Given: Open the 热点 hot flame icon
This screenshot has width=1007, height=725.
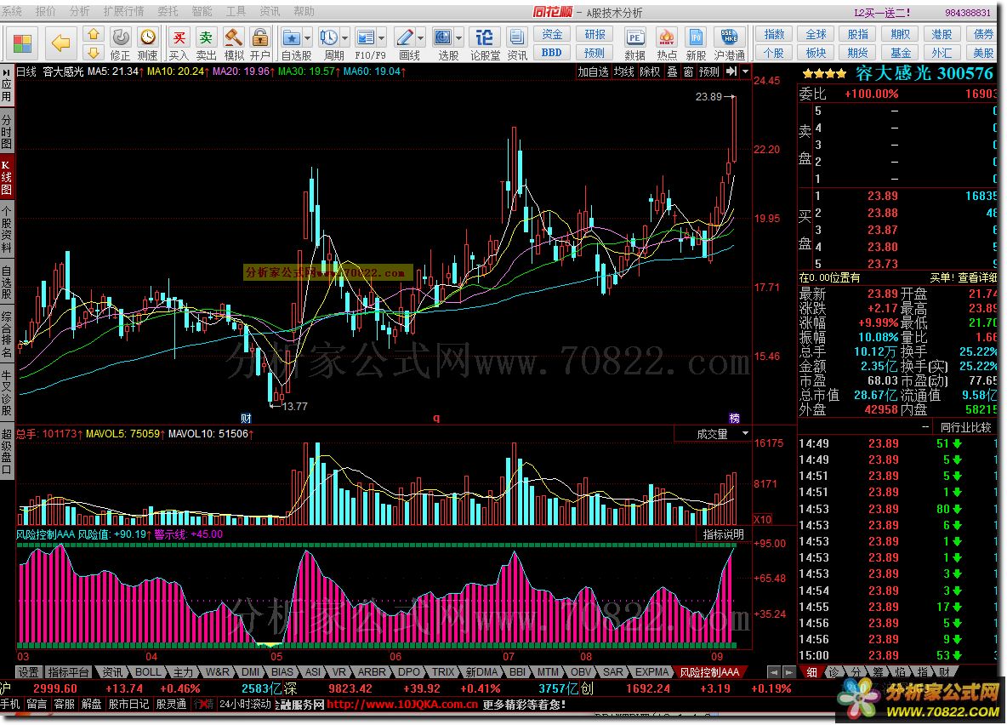Looking at the screenshot, I should (667, 37).
